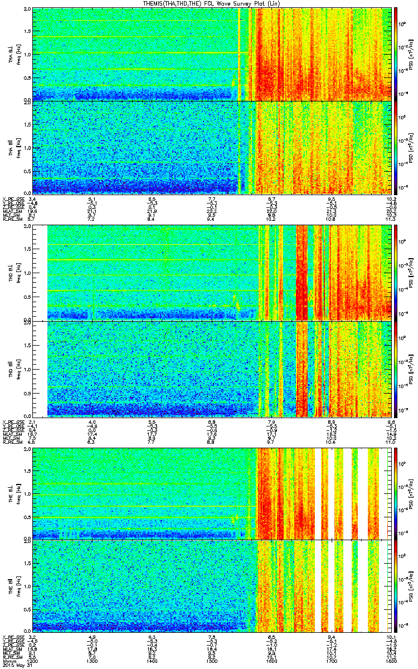Click the 'THA B⊥ freq [Hz]' axis label

(x=14, y=54)
